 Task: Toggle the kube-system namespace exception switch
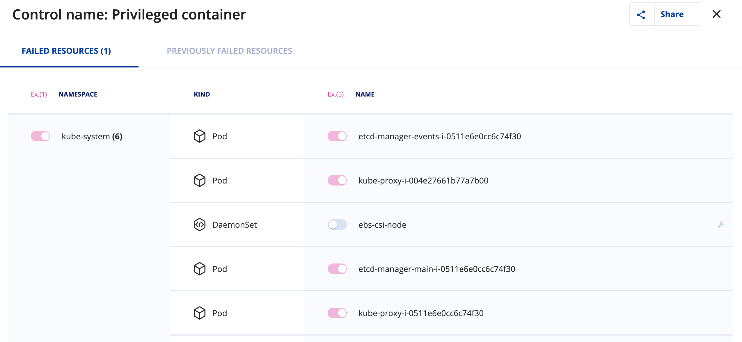click(40, 136)
